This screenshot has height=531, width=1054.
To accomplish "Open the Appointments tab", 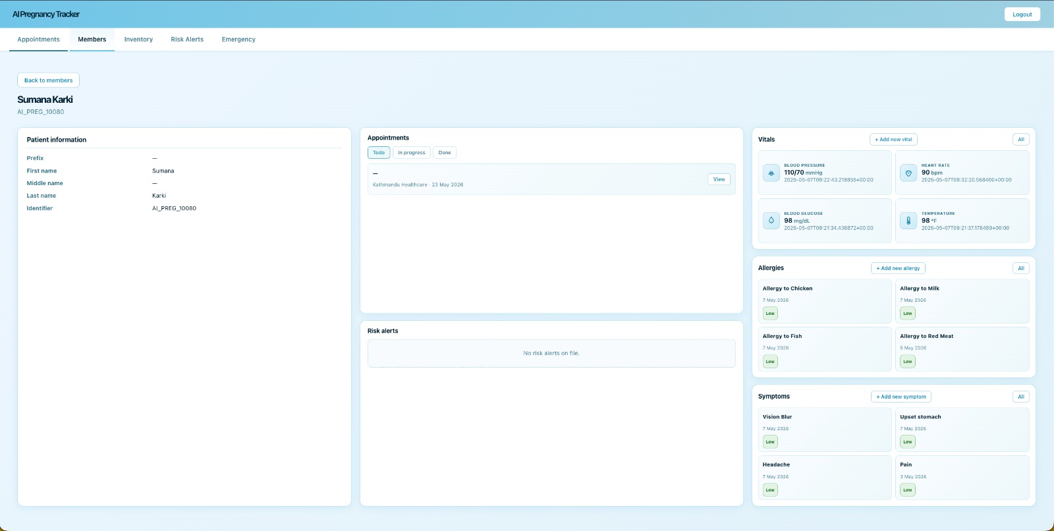I will 38,40.
